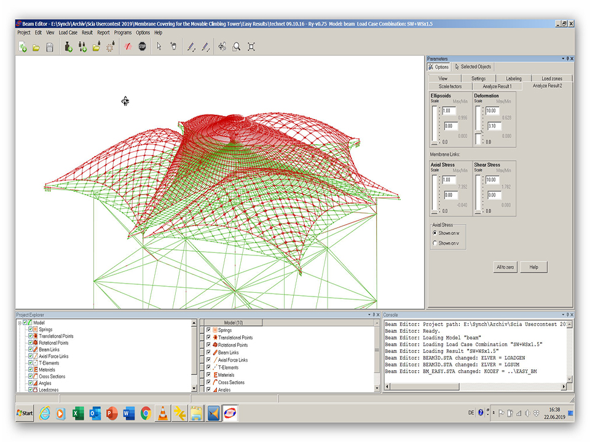Click the Help button in Parameters panel

[x=533, y=267]
